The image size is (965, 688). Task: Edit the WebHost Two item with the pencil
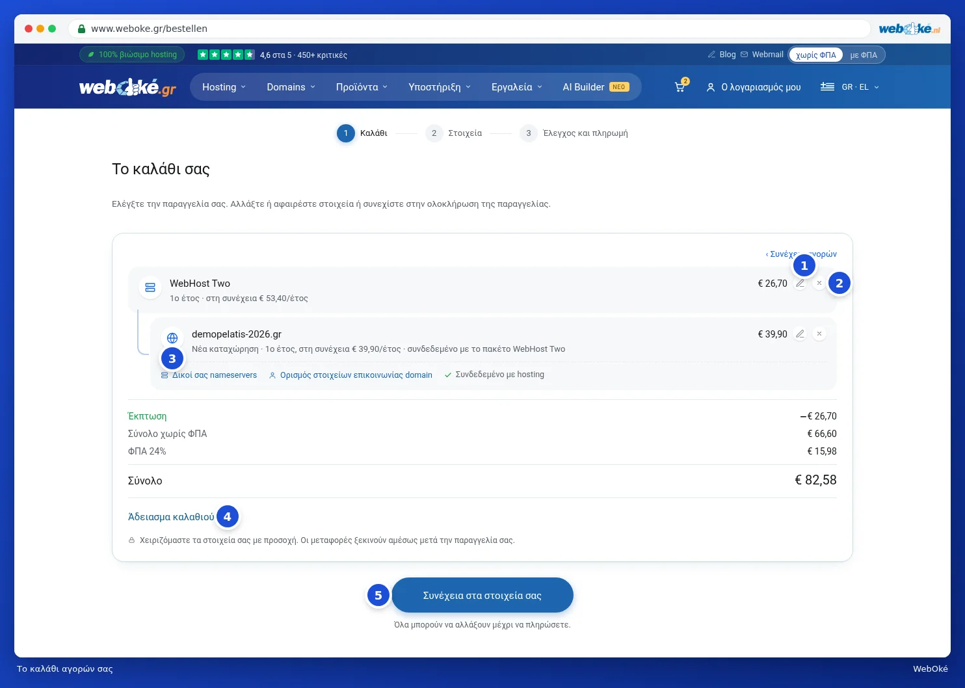(800, 284)
